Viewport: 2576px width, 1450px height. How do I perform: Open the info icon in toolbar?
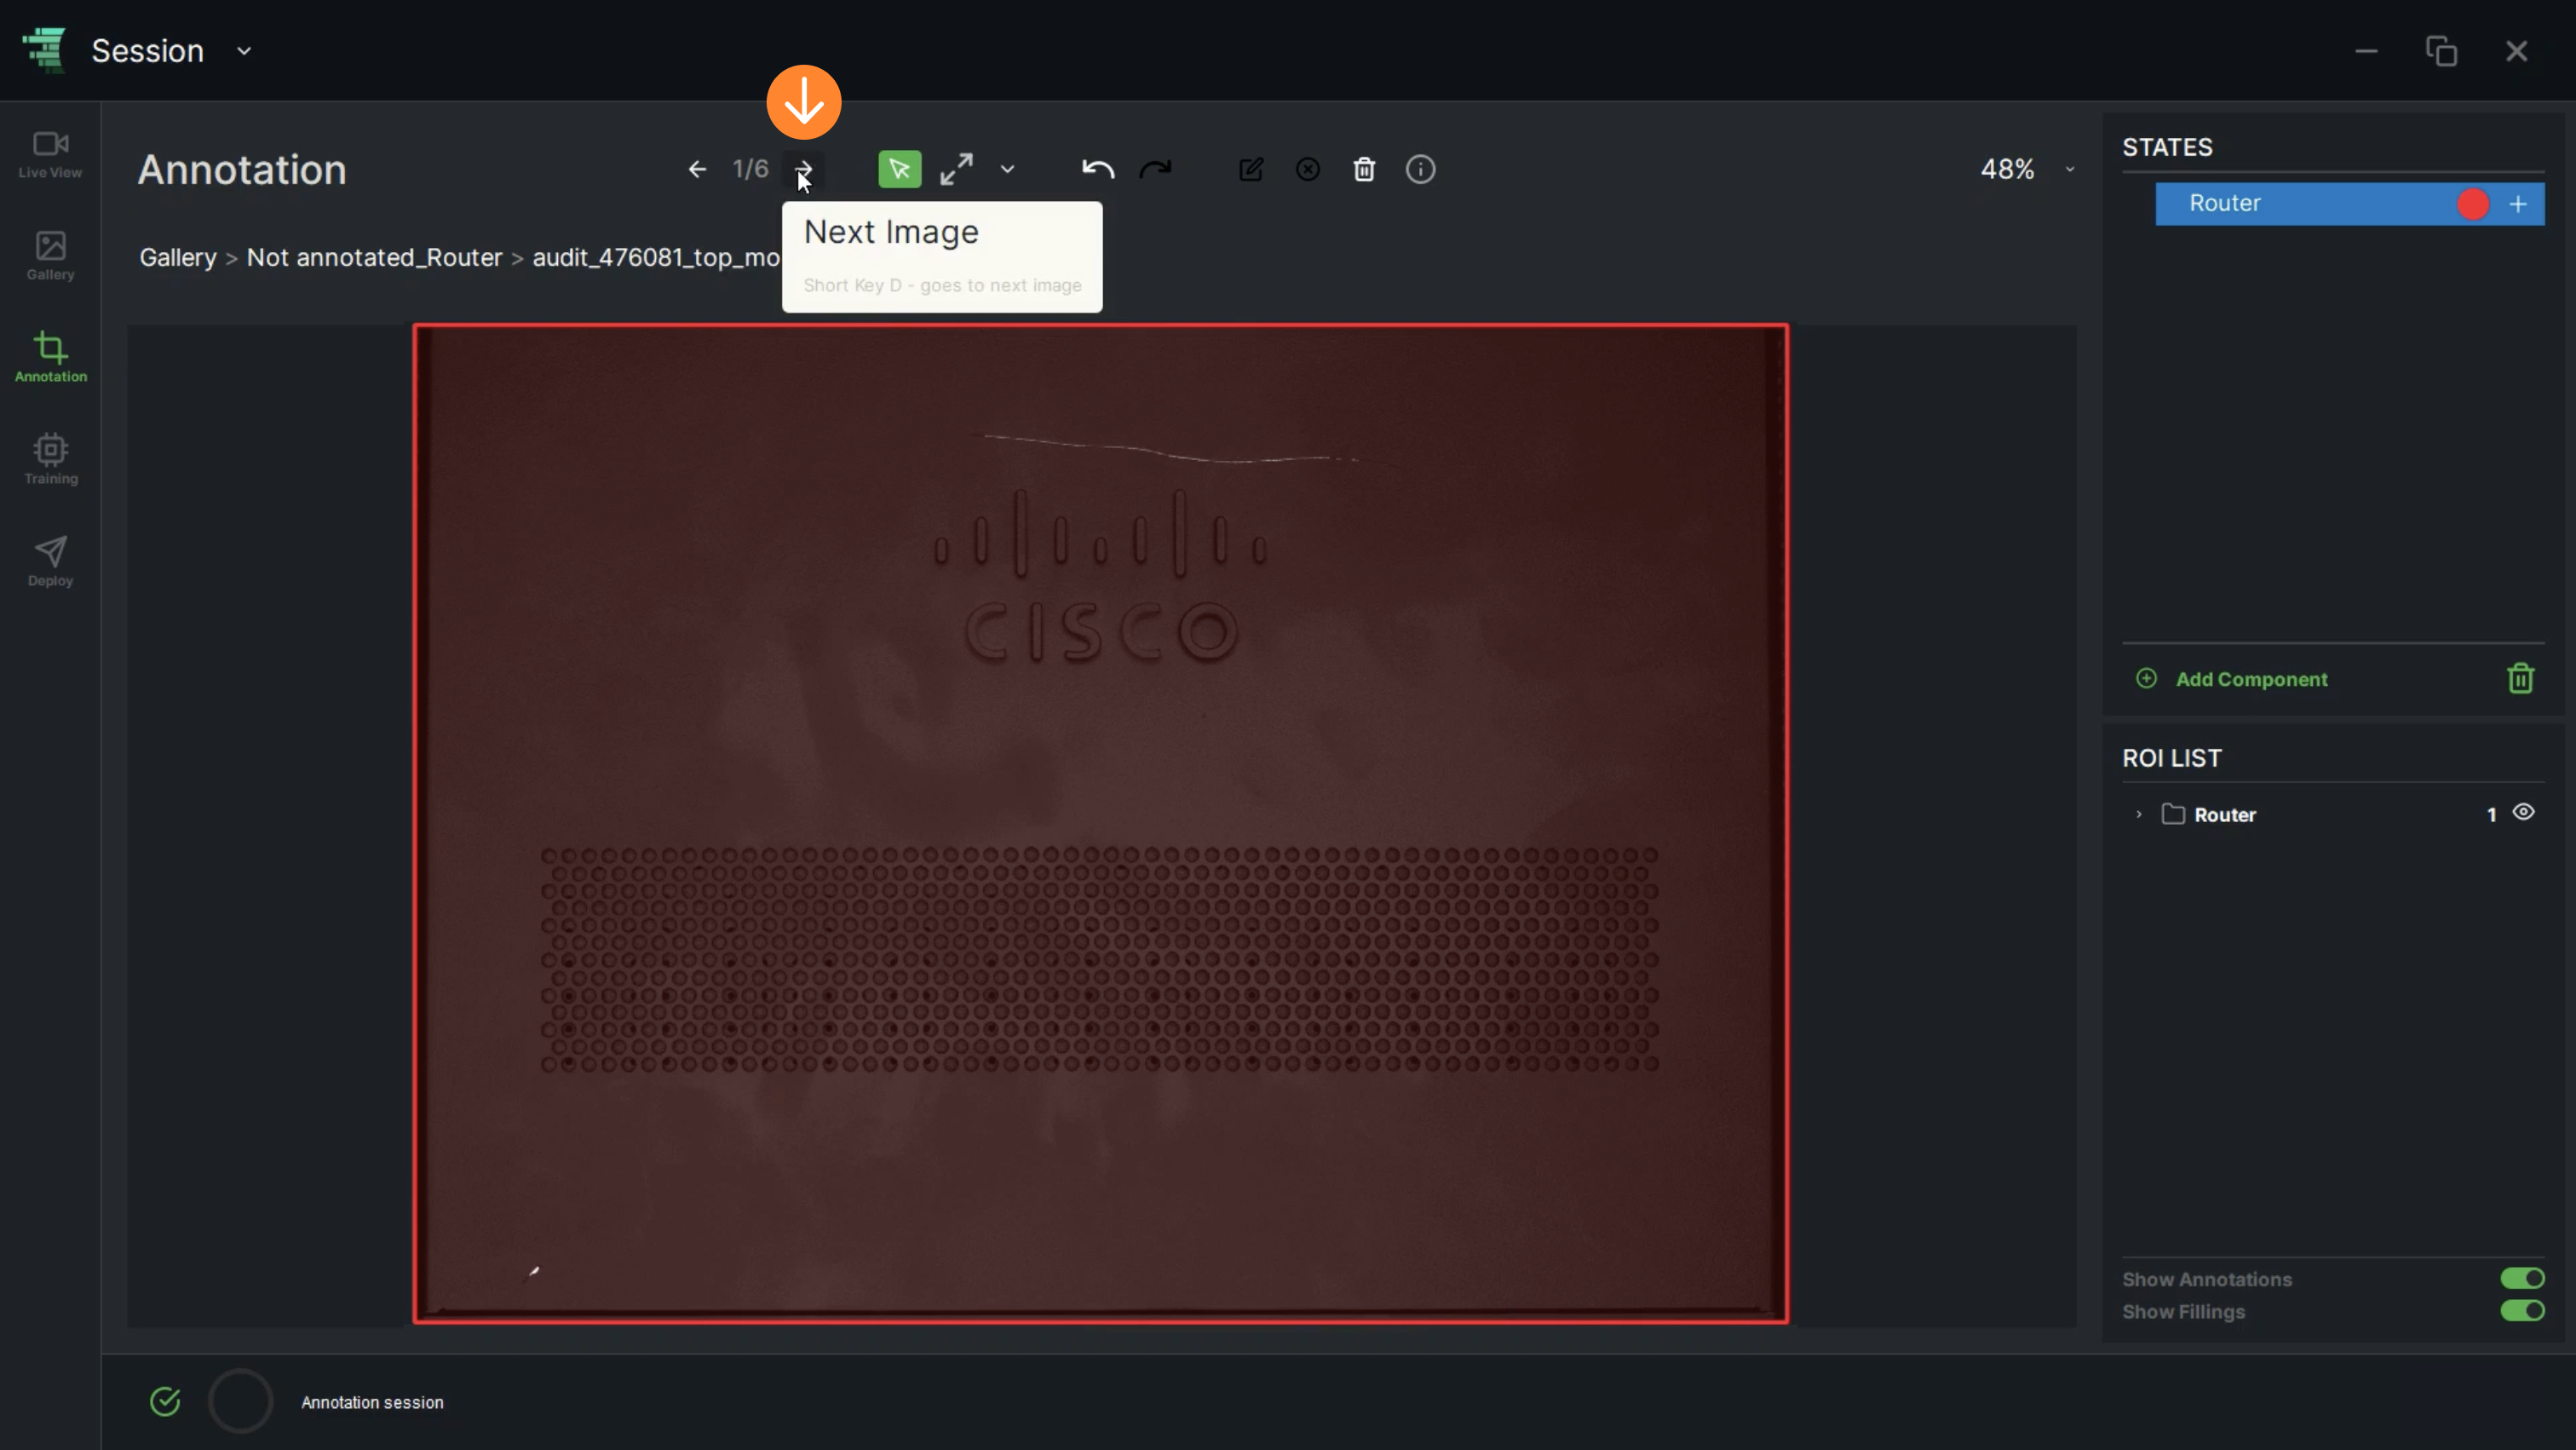(x=1420, y=170)
